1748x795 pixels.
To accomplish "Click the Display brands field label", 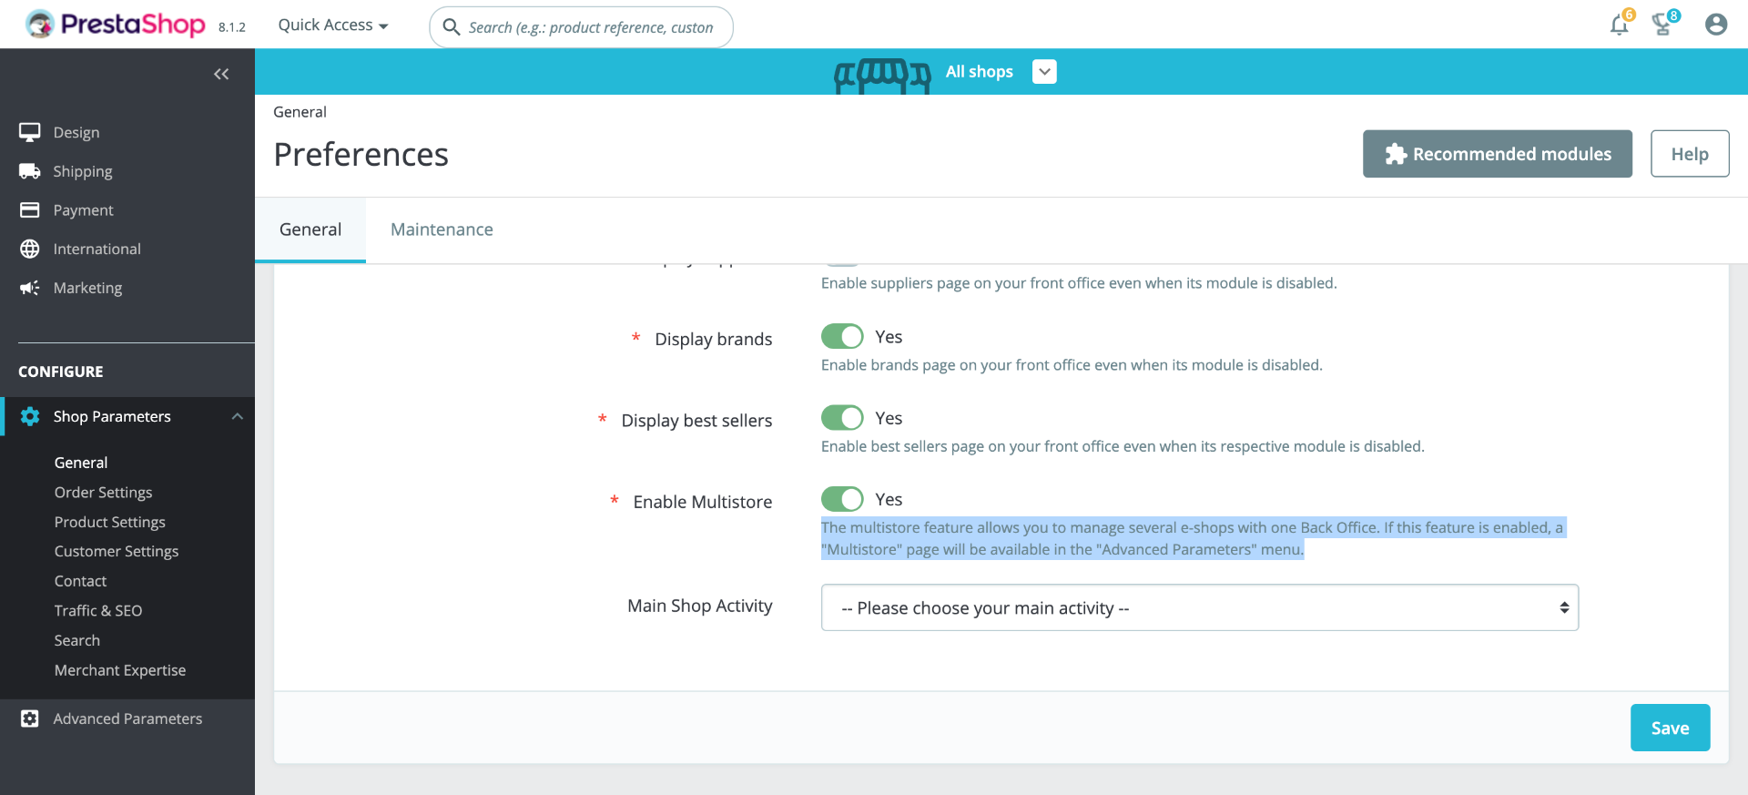I will 713,339.
